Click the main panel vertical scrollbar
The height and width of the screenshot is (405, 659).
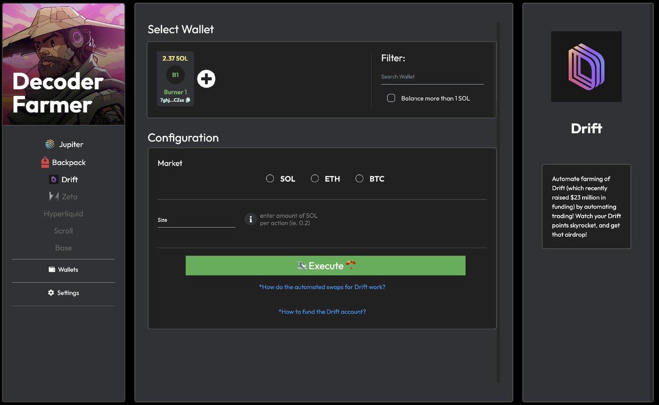click(x=499, y=203)
